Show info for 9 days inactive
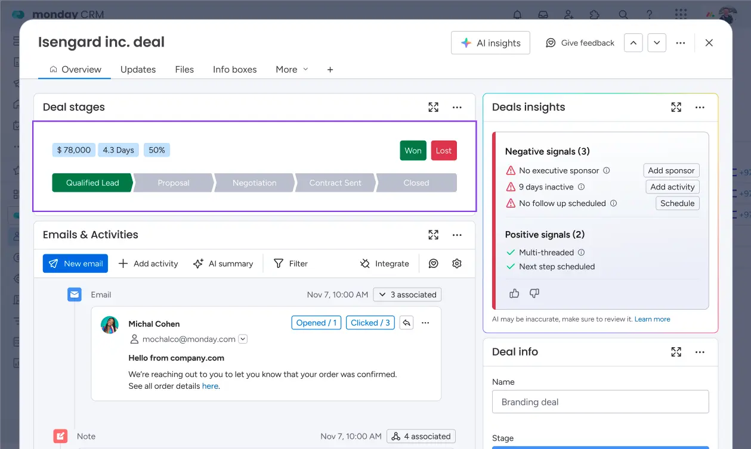This screenshot has width=751, height=449. (582, 186)
